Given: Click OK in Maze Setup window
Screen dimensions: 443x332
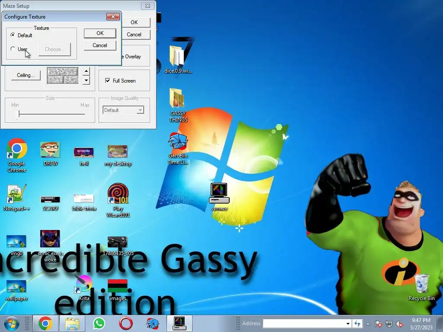Looking at the screenshot, I should tap(134, 22).
